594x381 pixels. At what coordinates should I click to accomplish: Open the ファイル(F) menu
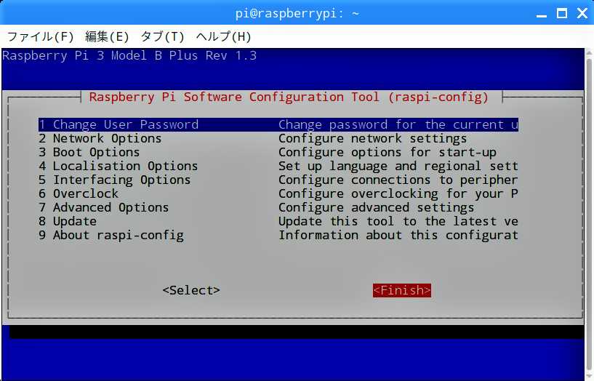pos(41,37)
